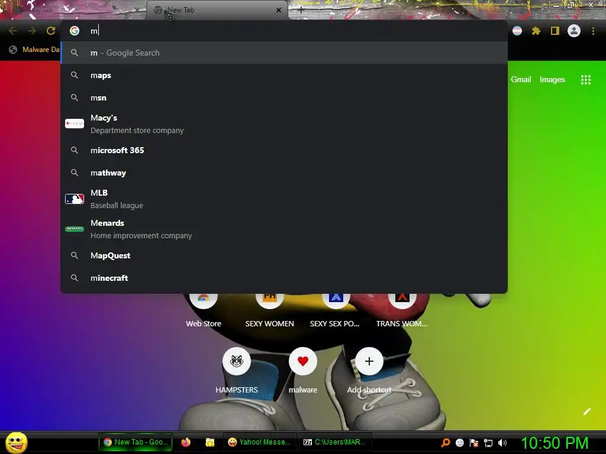Switch to the 7-Zip 'C:\Users\MAR...' window
Screen dimensions: 606x454
(334, 442)
